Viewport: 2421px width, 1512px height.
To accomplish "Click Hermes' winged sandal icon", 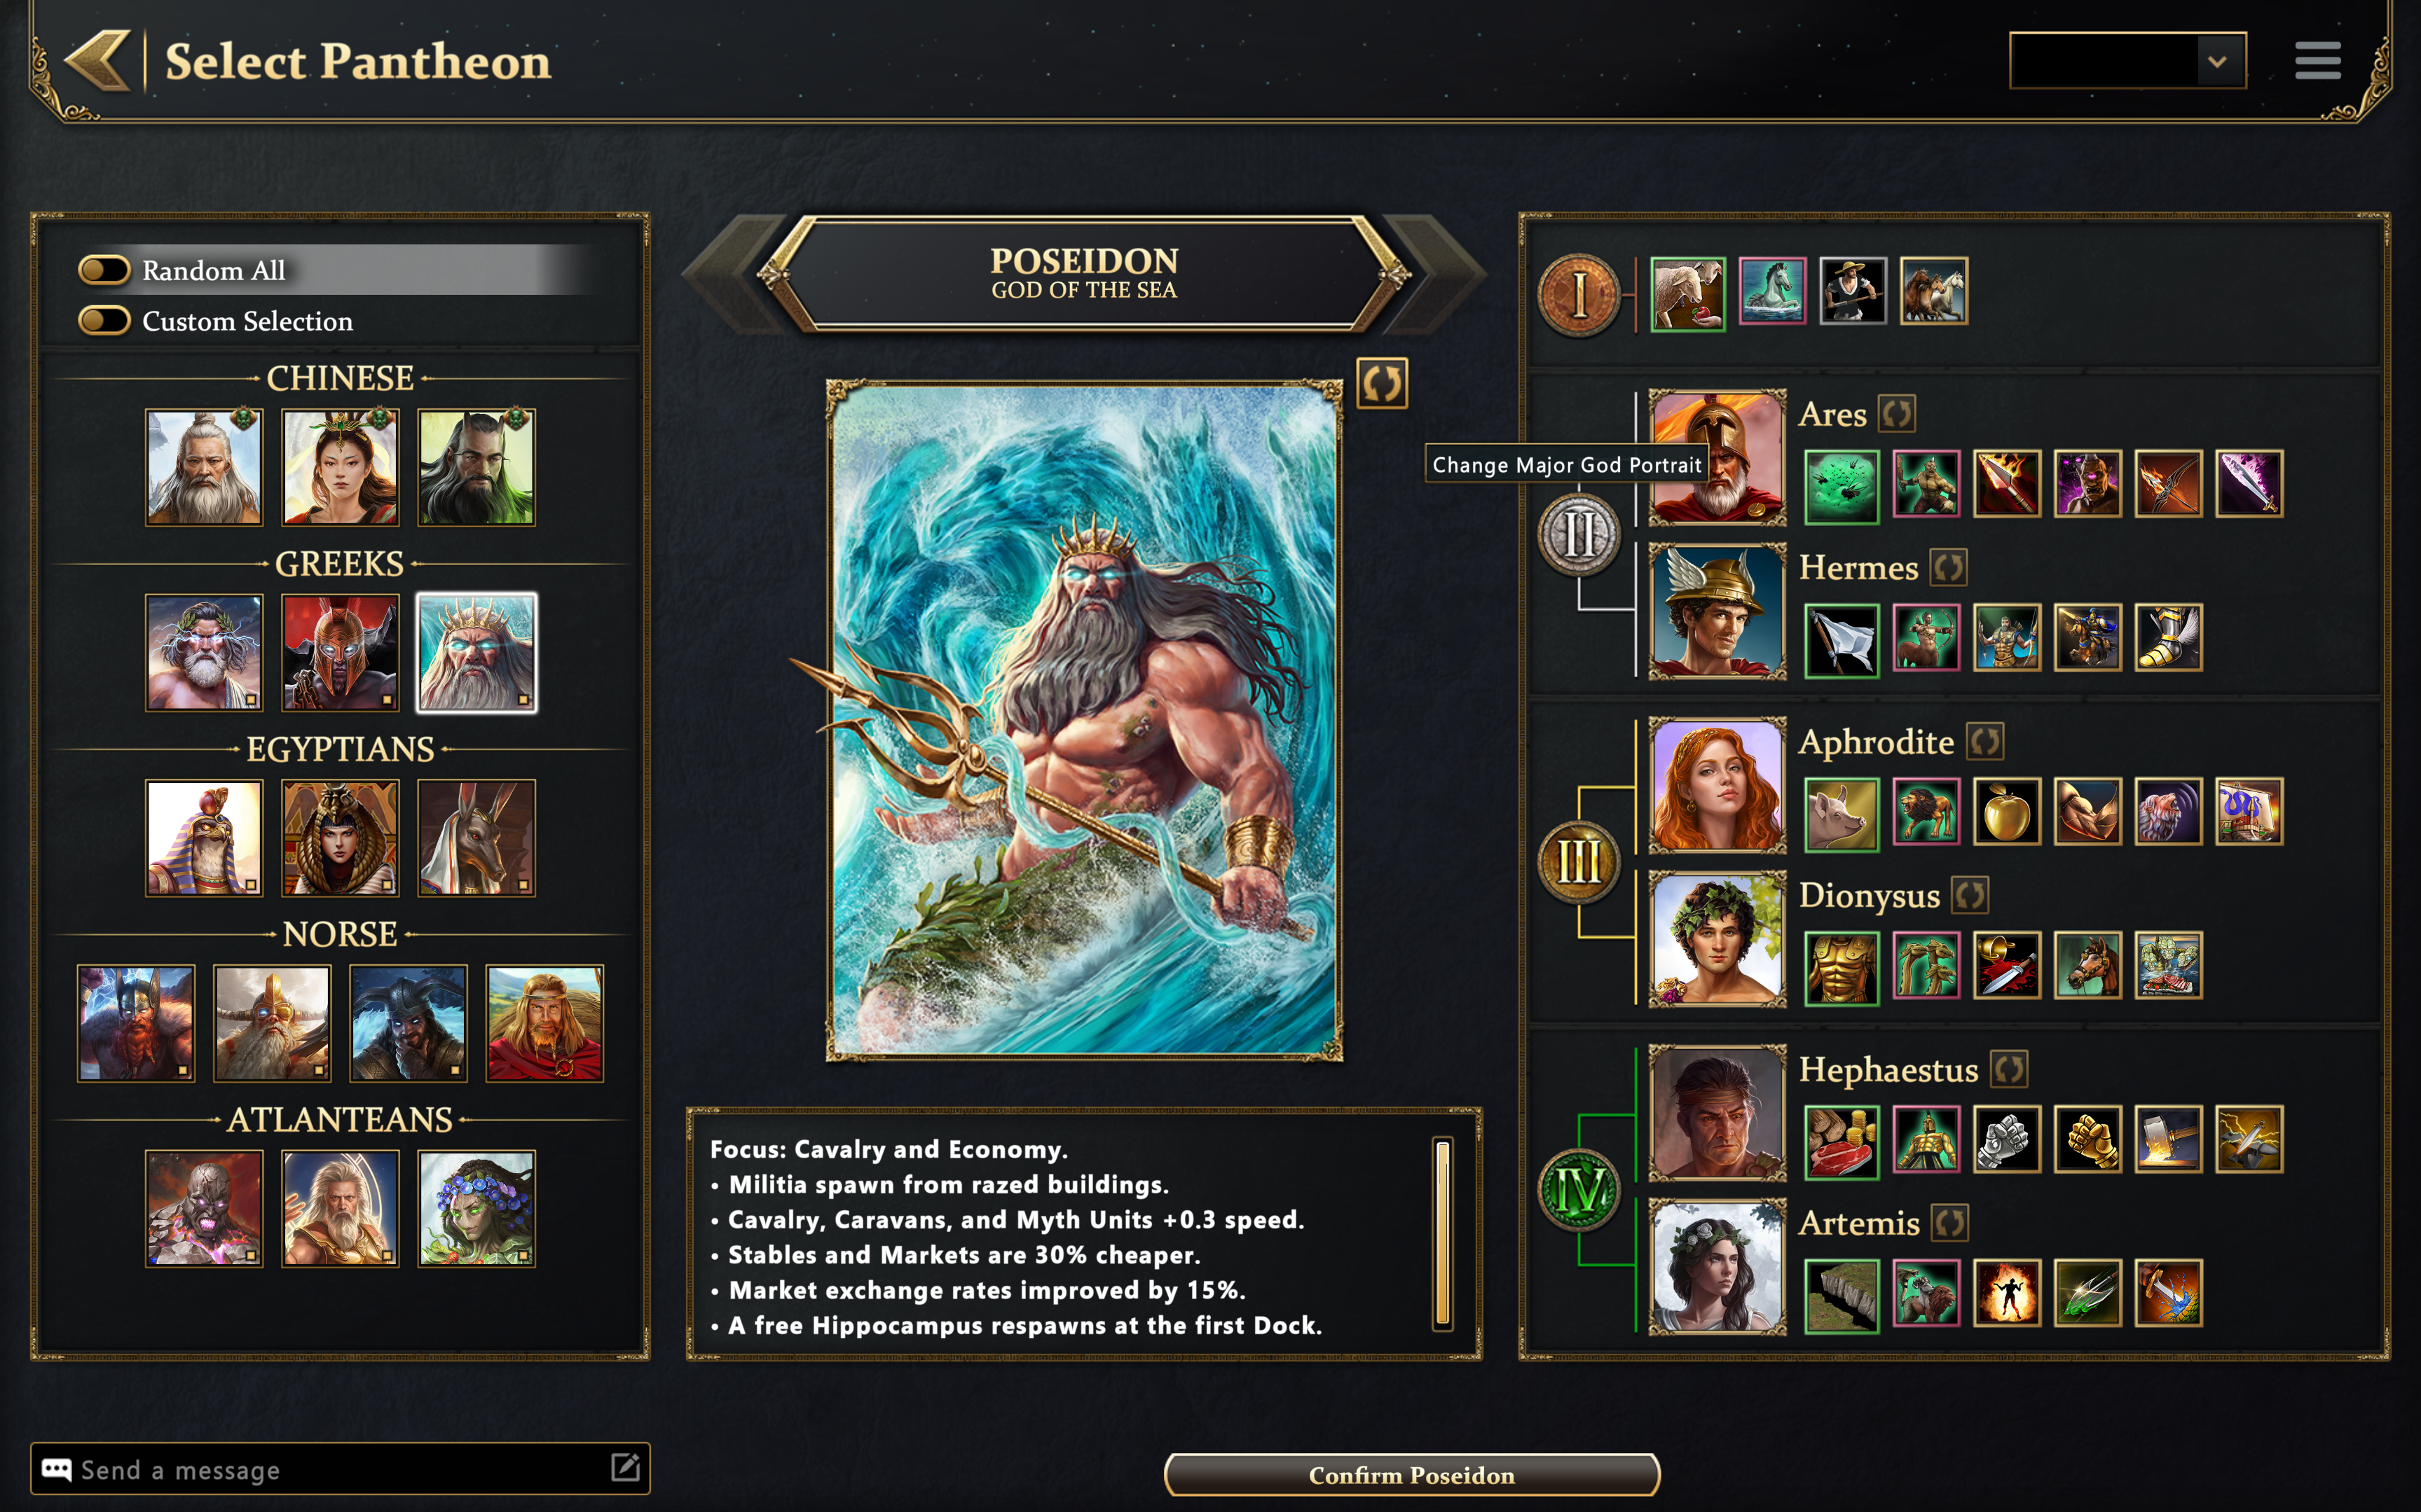I will coord(2168,638).
